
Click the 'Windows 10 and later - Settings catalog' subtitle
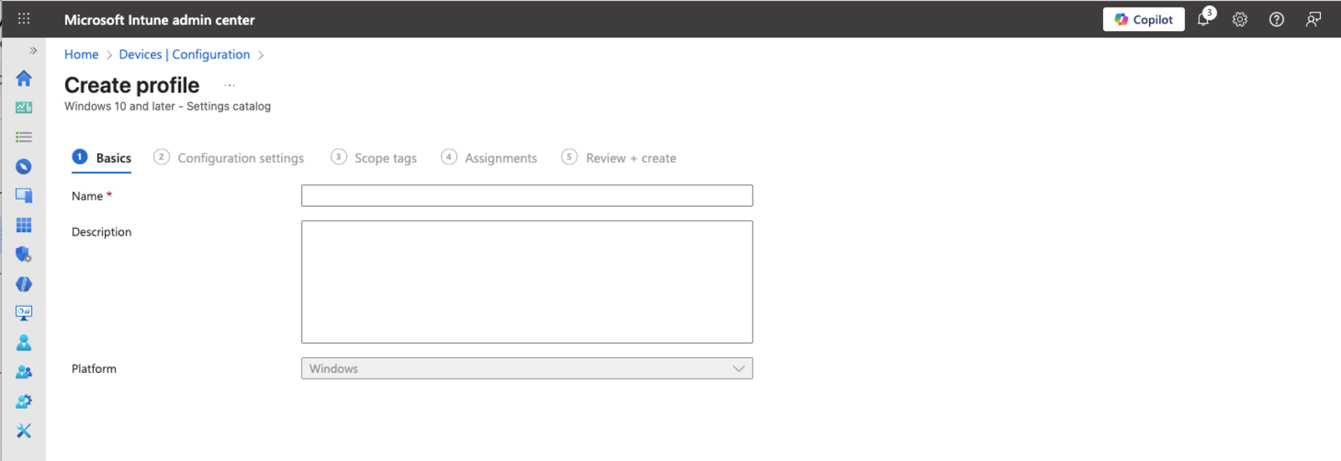(168, 106)
